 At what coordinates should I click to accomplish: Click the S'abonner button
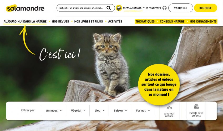click(x=181, y=8)
